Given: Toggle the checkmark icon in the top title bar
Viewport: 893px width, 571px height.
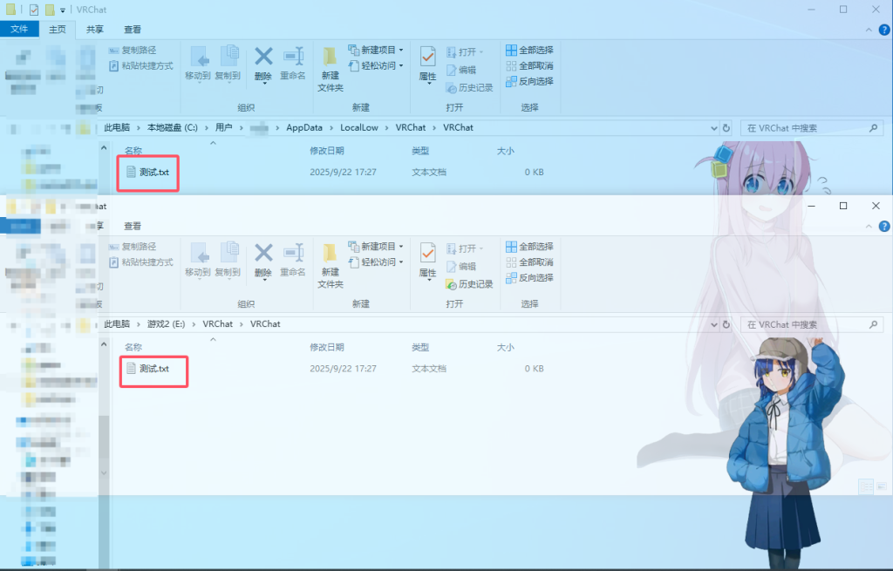Looking at the screenshot, I should click(x=33, y=10).
